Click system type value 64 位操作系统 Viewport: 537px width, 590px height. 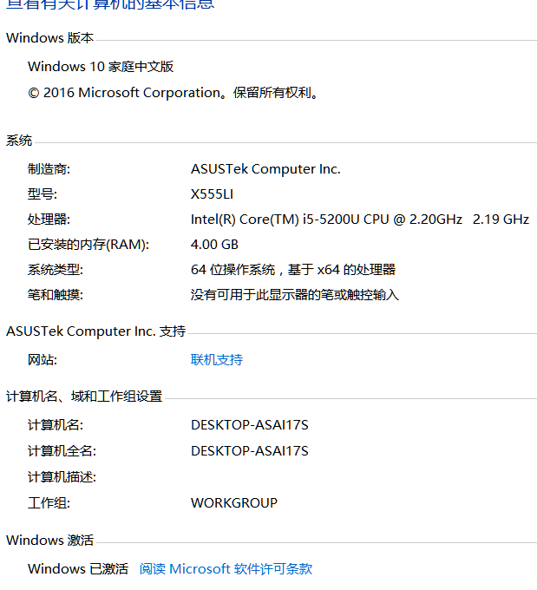click(293, 270)
